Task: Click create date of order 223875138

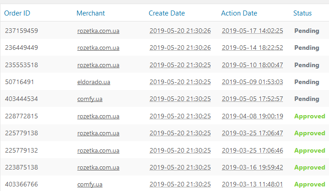Action: (x=180, y=167)
